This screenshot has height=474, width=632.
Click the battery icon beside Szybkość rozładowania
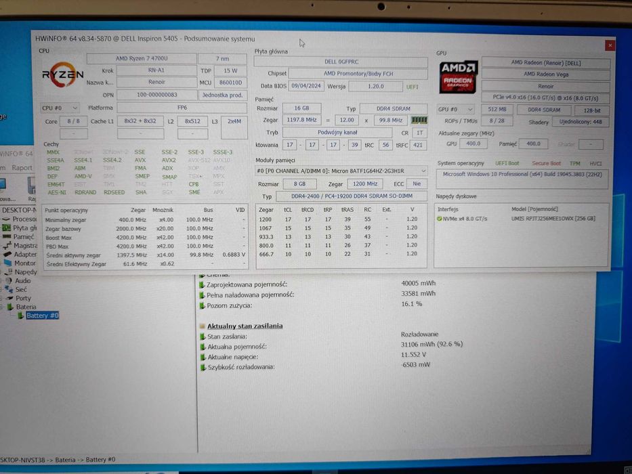(x=203, y=367)
